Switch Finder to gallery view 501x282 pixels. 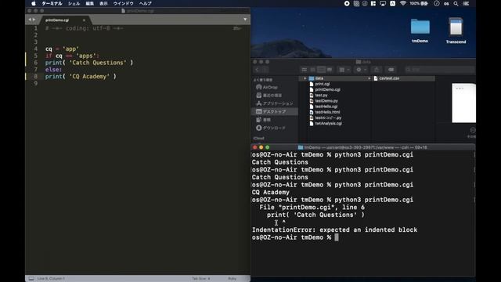click(x=330, y=70)
